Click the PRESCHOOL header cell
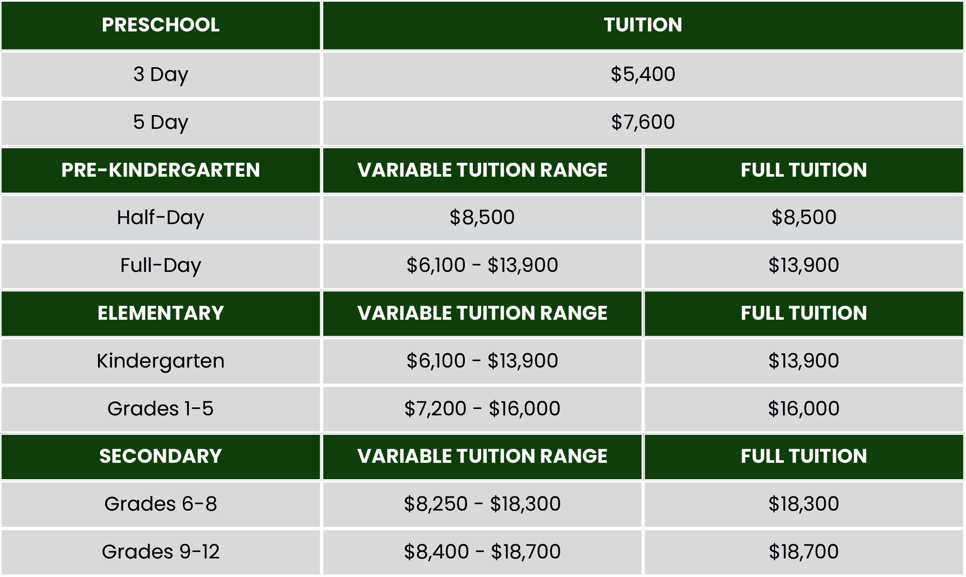 [161, 25]
